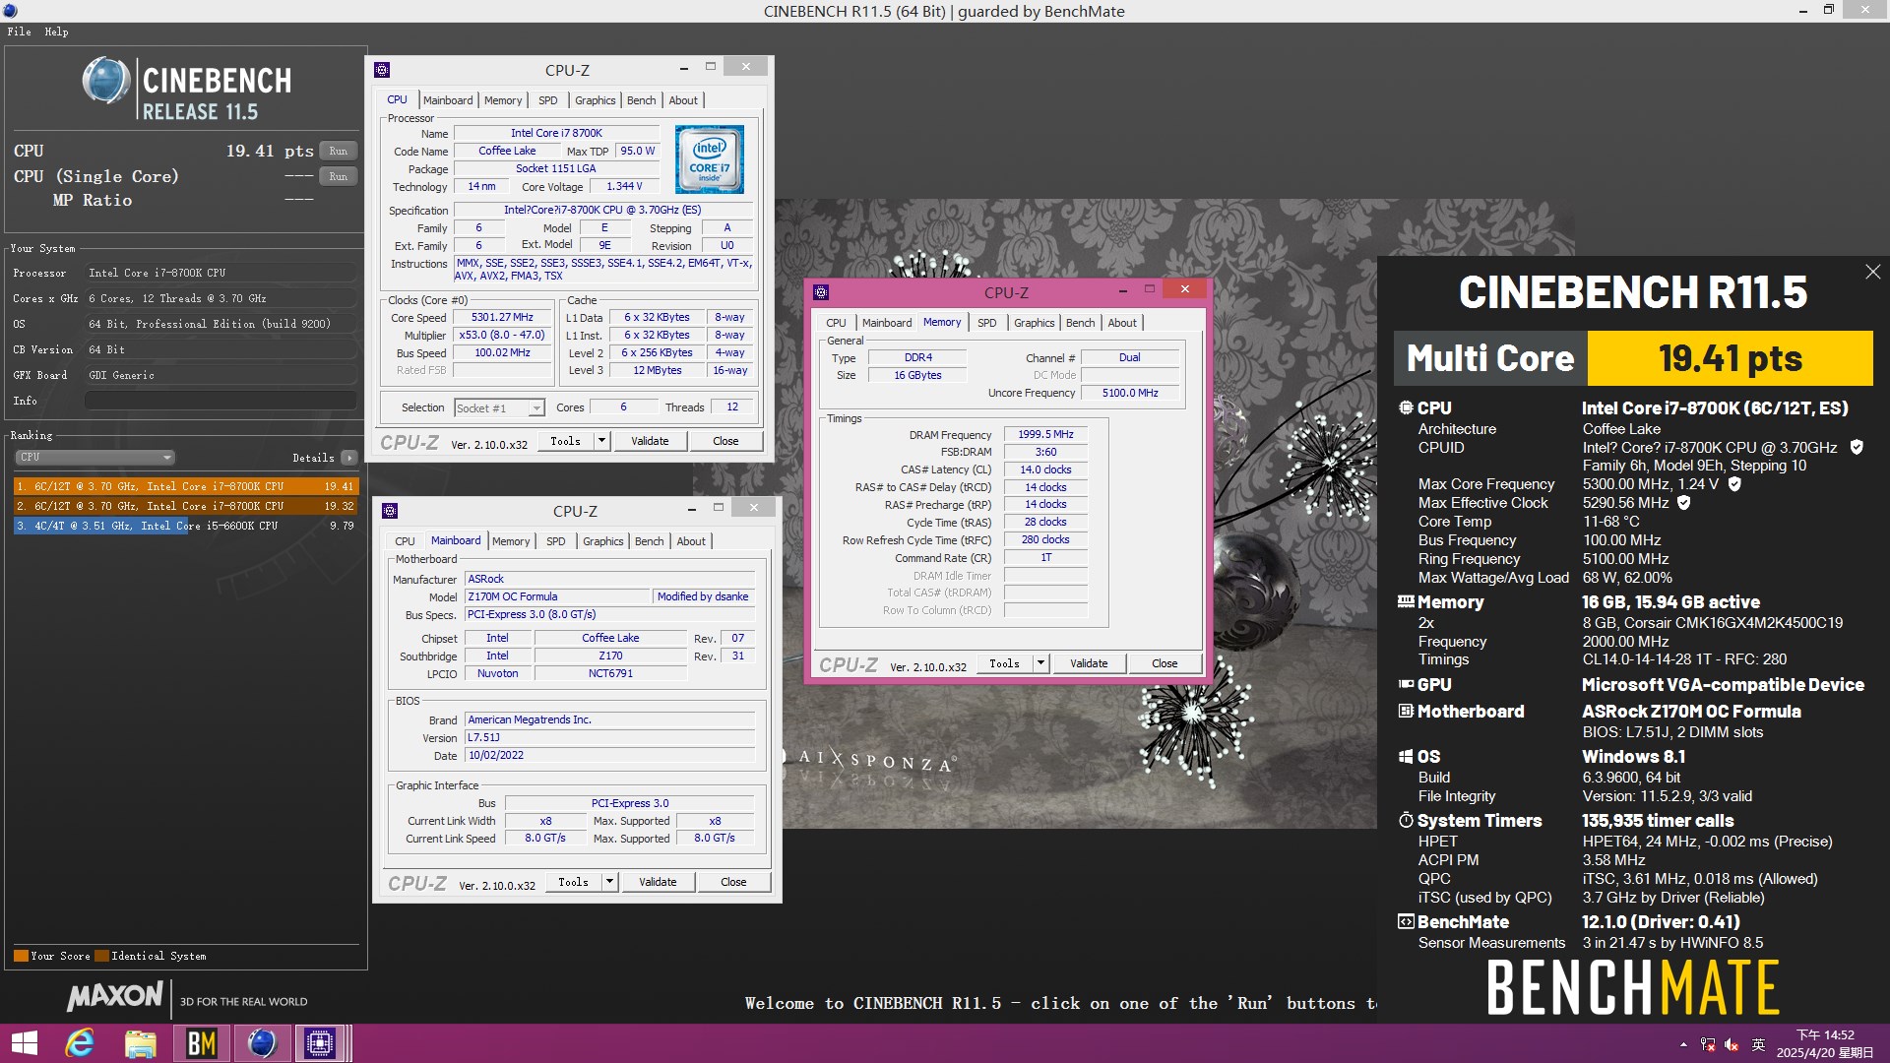Switch to CPU-Z taskbar icon
1890x1063 pixels.
tap(320, 1043)
